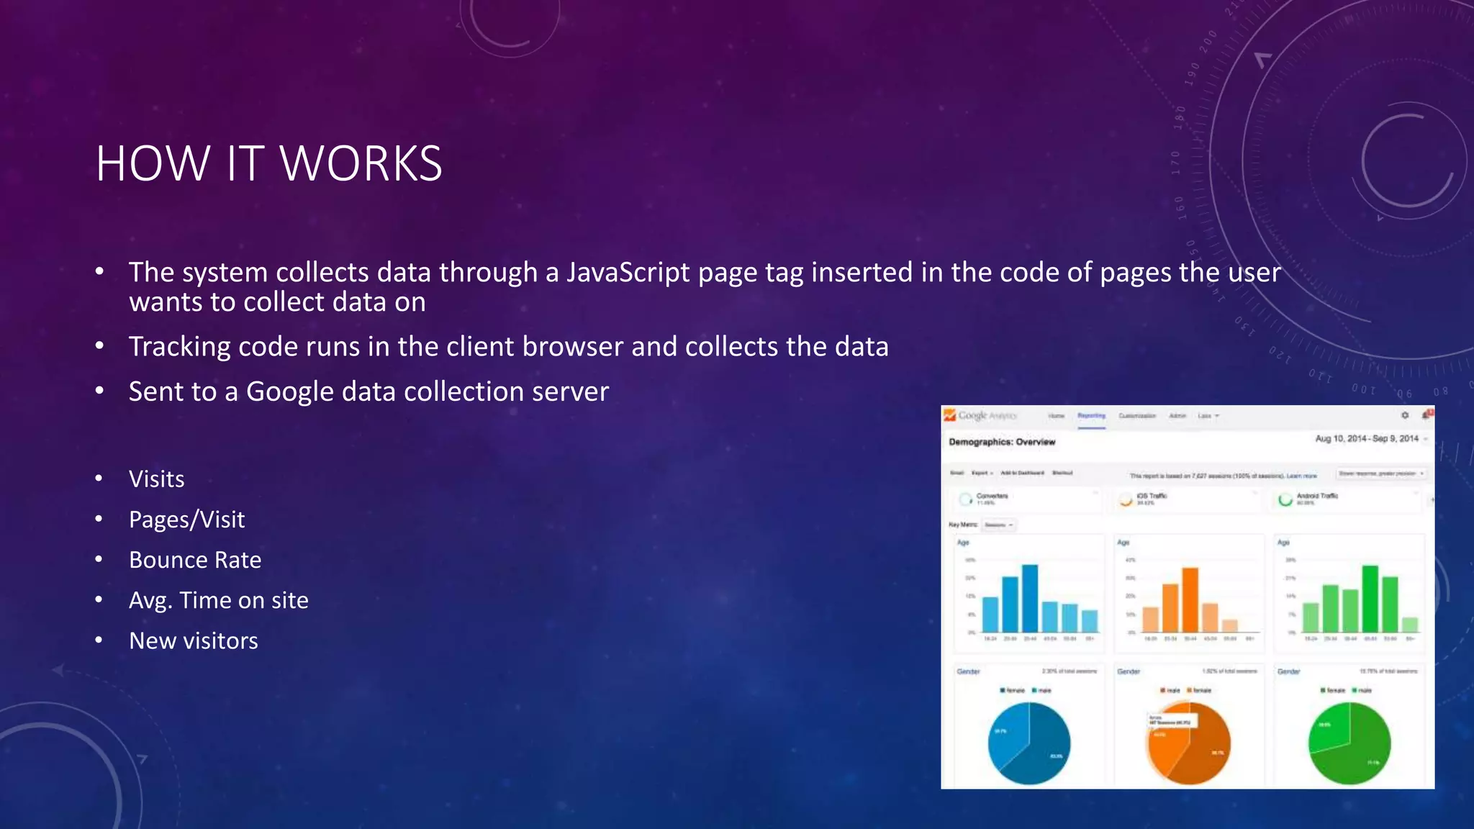Click Add to Dashboard button
Viewport: 1474px width, 829px height.
[1022, 473]
